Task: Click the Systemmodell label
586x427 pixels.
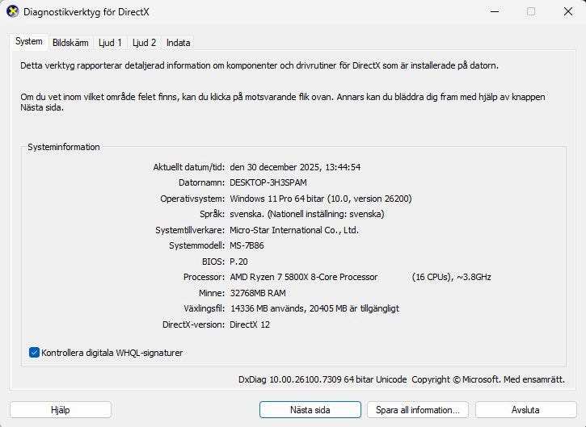Action: pos(197,245)
